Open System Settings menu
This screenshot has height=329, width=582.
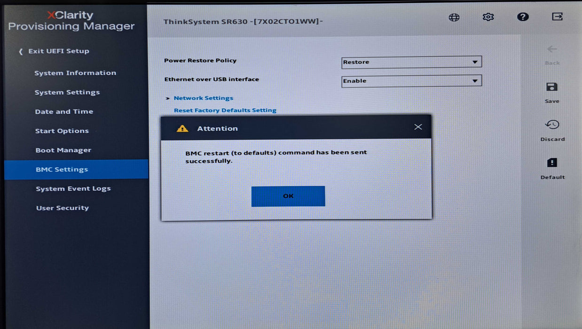pyautogui.click(x=67, y=93)
